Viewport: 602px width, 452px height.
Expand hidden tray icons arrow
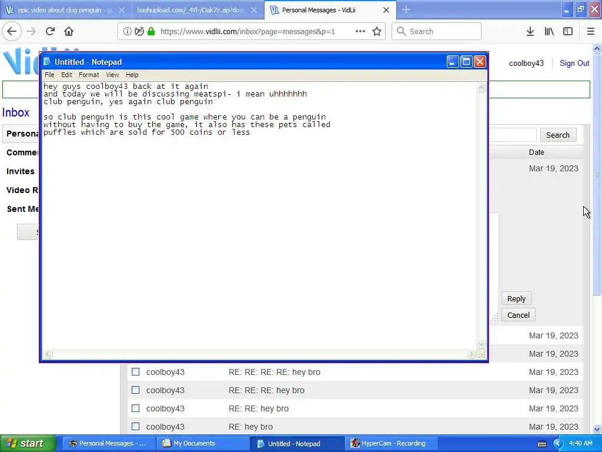(557, 443)
